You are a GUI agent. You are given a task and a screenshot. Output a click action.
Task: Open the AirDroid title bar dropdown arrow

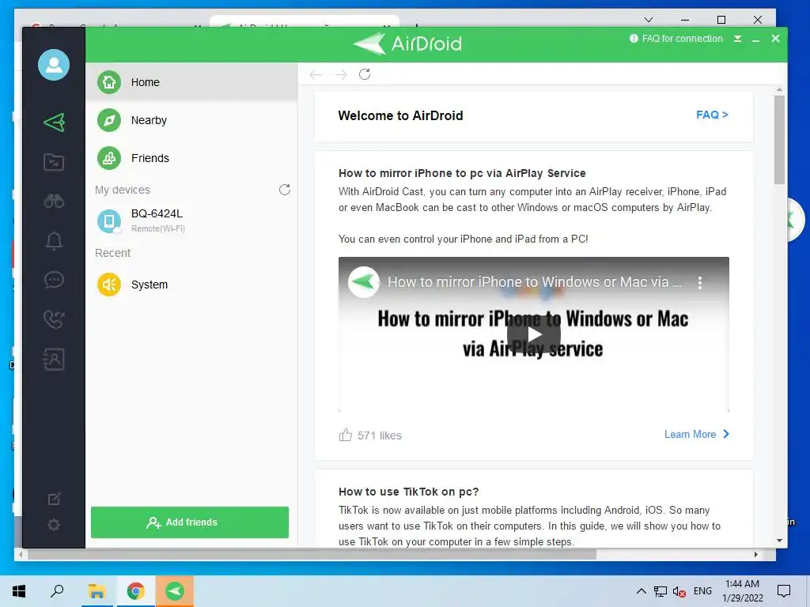click(x=738, y=39)
